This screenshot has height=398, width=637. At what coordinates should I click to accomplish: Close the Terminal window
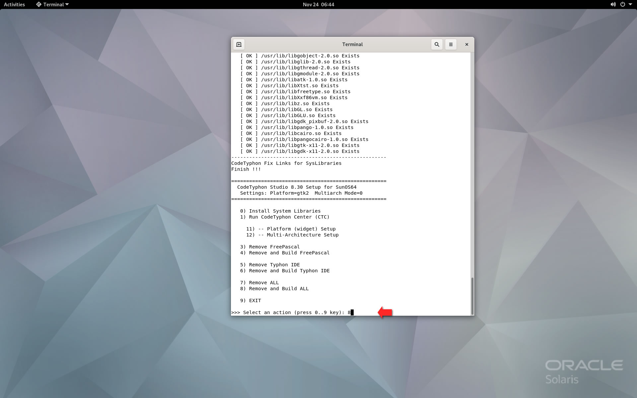[x=466, y=44]
